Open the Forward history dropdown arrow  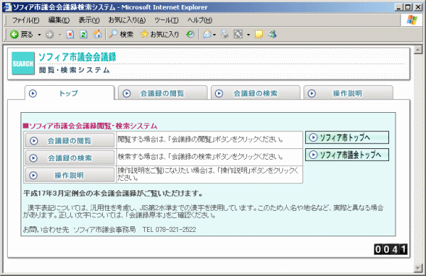click(x=60, y=35)
